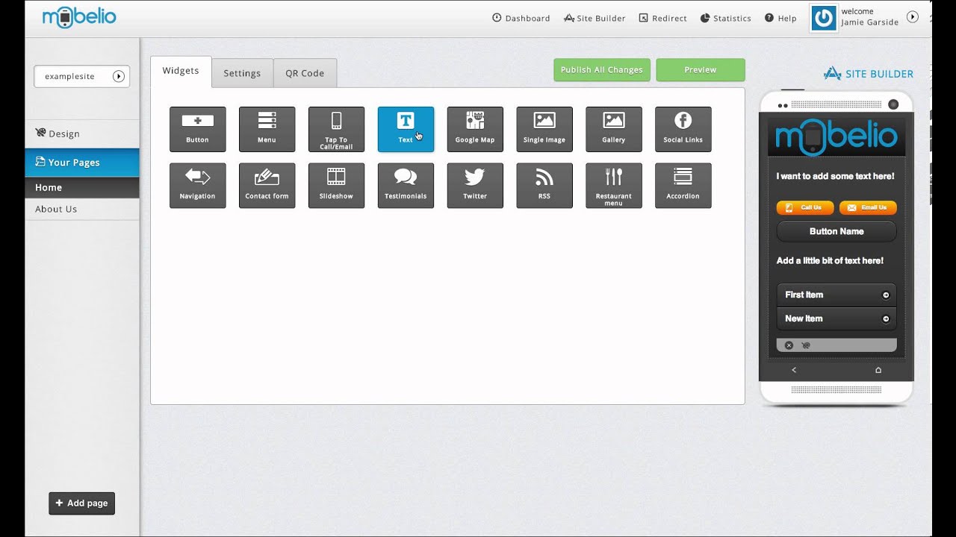Click the SITE BUILDER heading label
956x537 pixels.
(x=869, y=74)
